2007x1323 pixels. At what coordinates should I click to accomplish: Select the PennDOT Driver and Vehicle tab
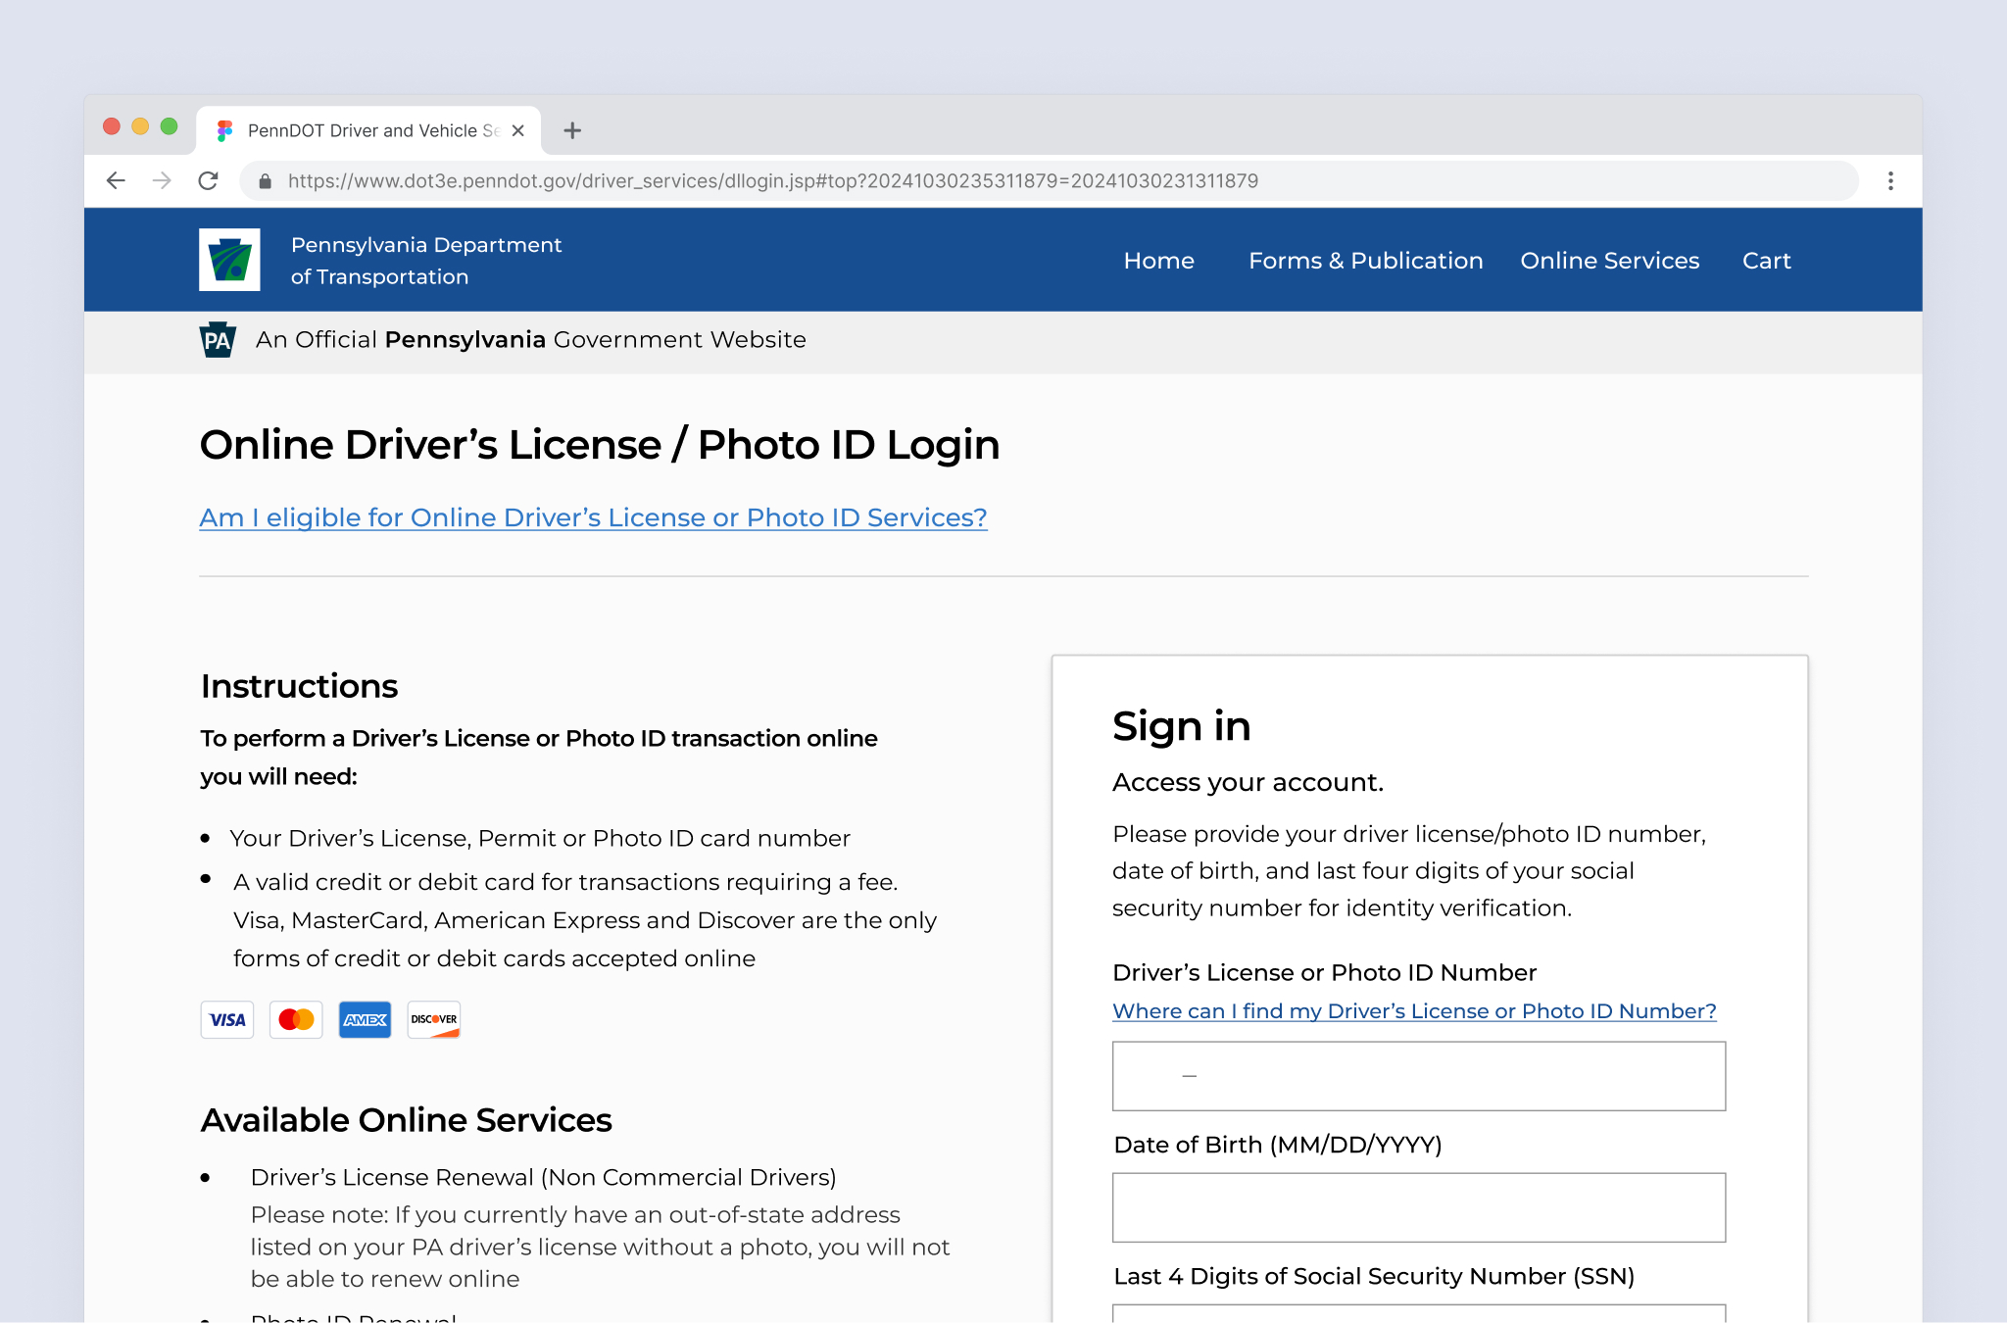point(368,130)
